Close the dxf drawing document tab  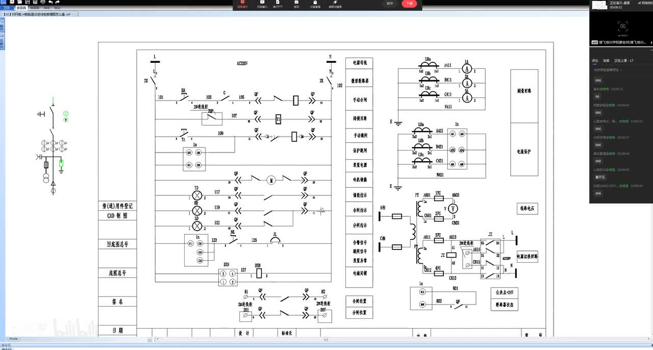[76, 14]
